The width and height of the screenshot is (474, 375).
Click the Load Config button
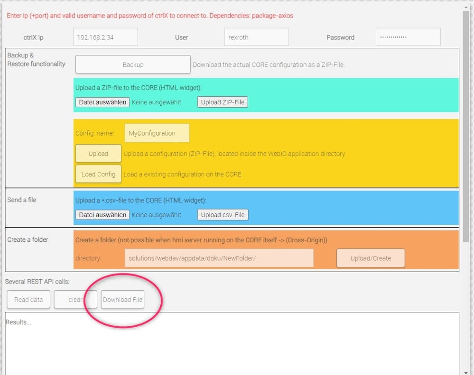(x=98, y=174)
